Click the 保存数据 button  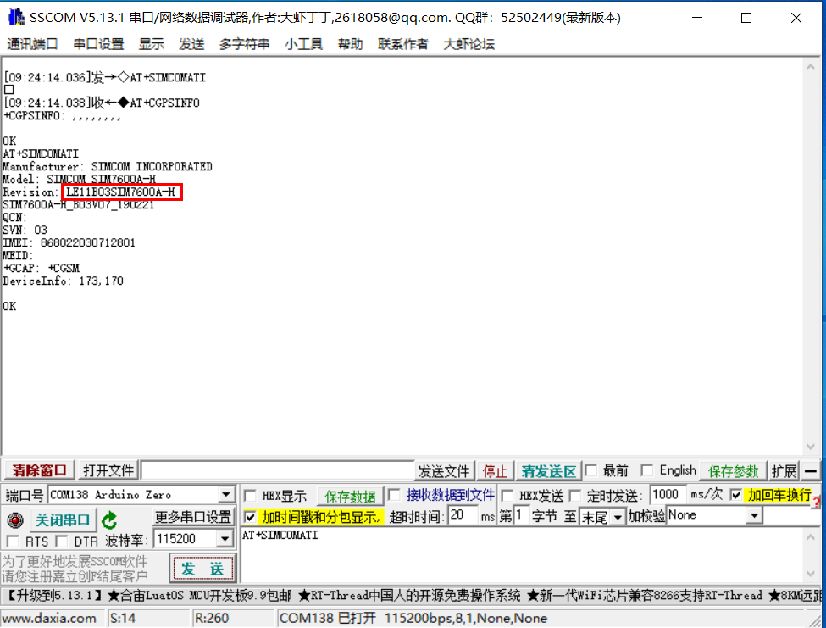[x=351, y=497]
